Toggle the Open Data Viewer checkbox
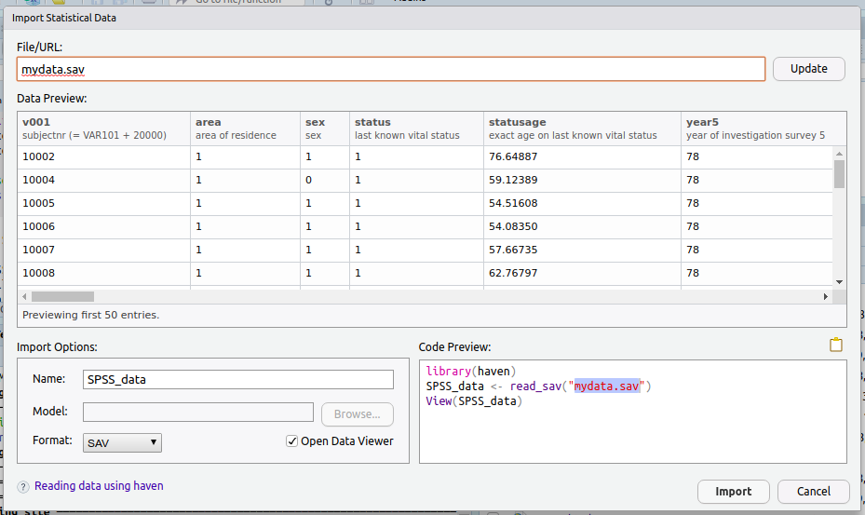 292,441
